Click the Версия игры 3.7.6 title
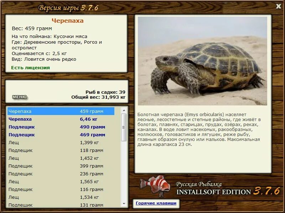 (x=68, y=8)
